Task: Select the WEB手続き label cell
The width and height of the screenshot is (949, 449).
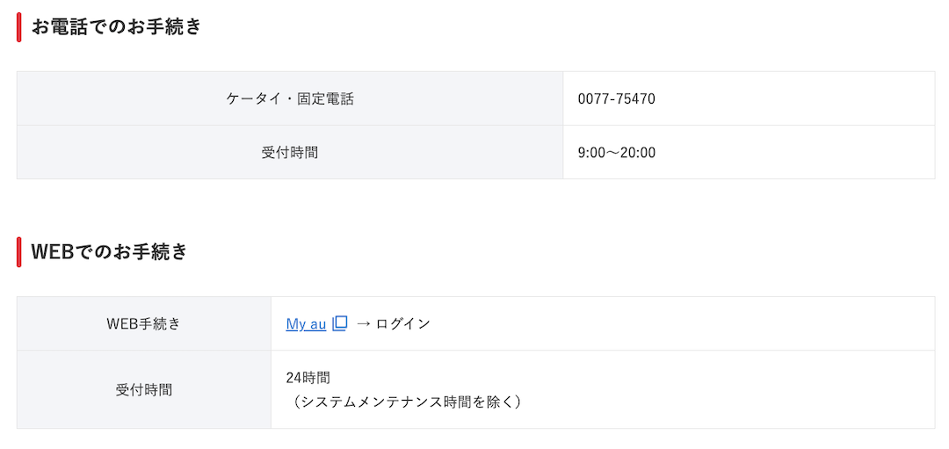Action: (x=143, y=323)
